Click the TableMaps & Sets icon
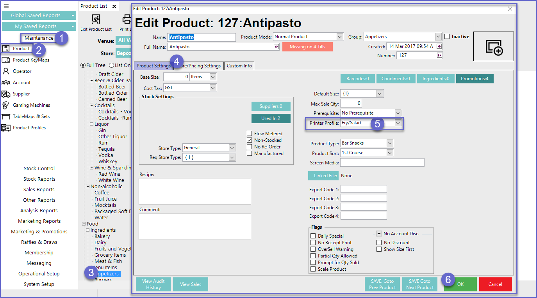537x298 pixels. click(6, 116)
